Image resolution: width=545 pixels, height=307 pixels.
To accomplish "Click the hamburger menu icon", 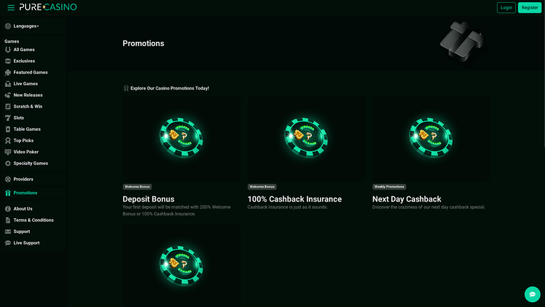I will tap(10, 7).
